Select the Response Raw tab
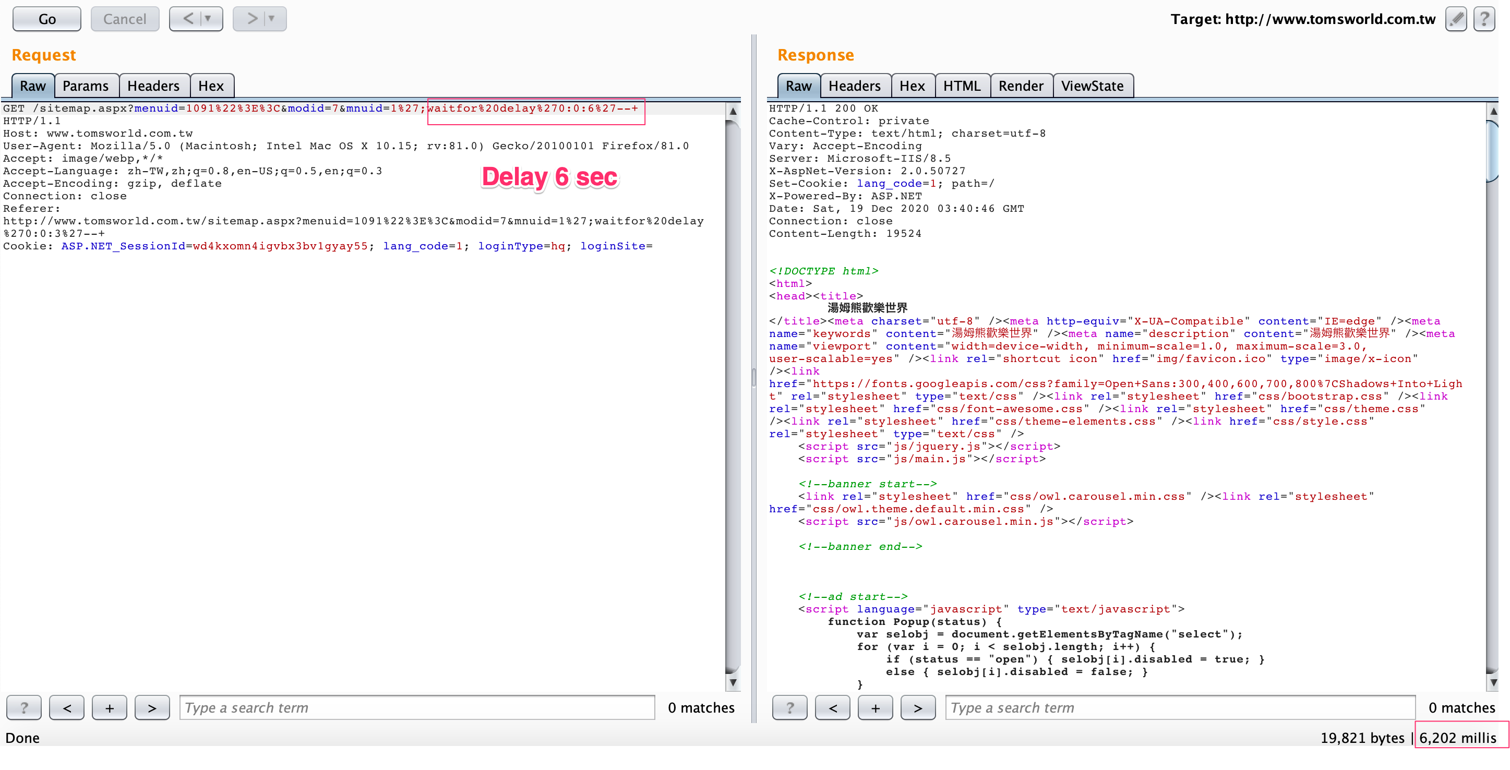Image resolution: width=1510 pixels, height=770 pixels. (798, 86)
